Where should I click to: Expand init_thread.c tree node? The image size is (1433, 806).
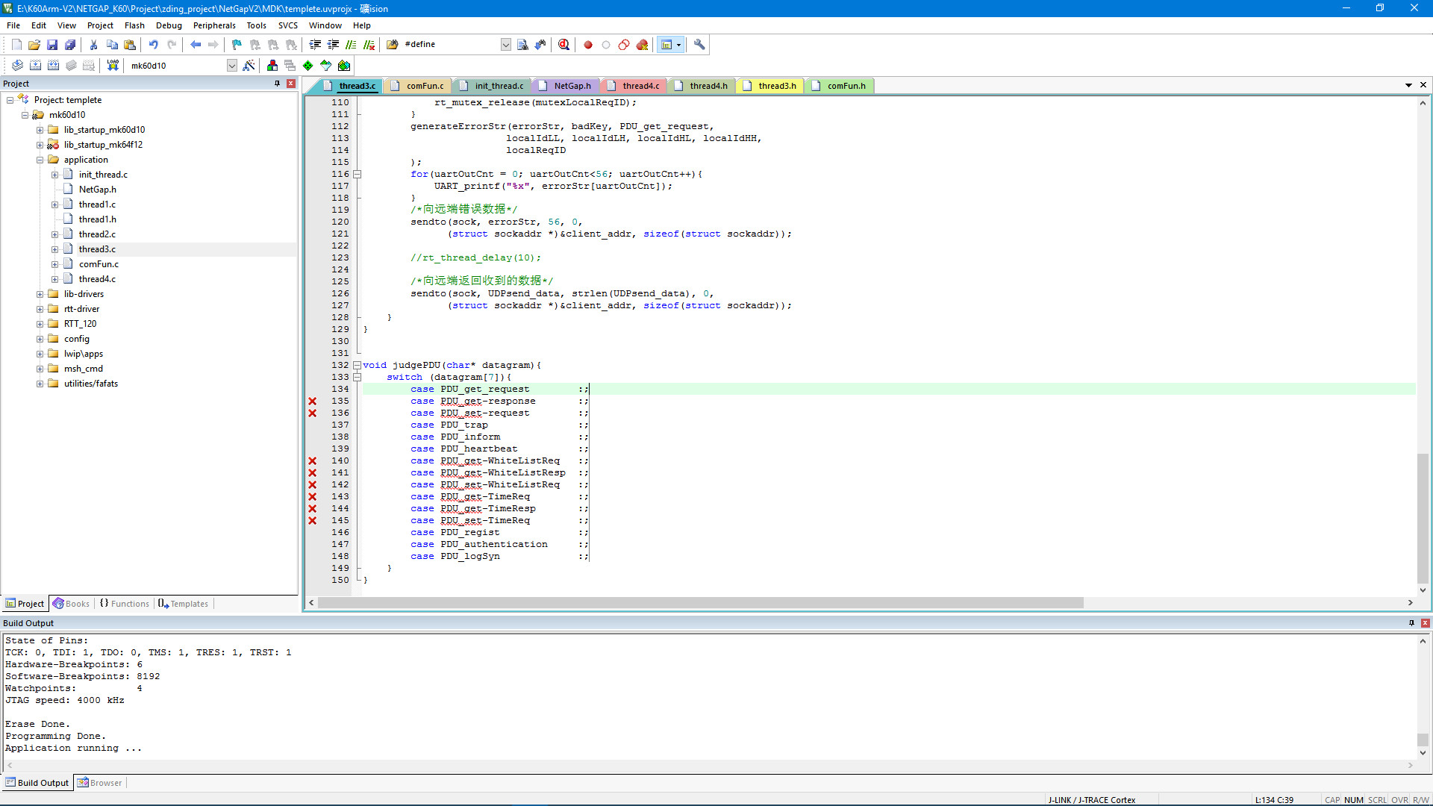point(55,175)
